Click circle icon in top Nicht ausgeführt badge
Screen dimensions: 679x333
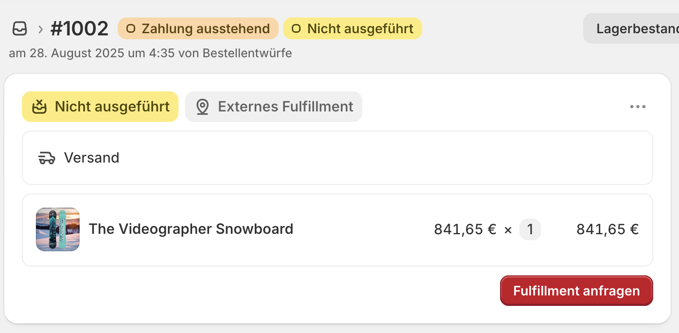point(296,29)
